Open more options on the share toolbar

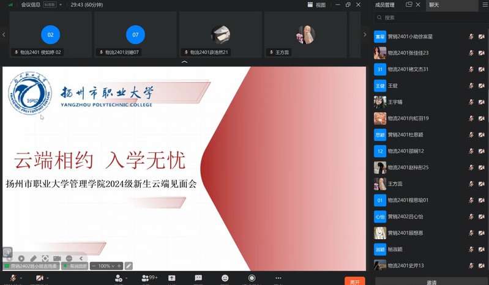point(69,258)
